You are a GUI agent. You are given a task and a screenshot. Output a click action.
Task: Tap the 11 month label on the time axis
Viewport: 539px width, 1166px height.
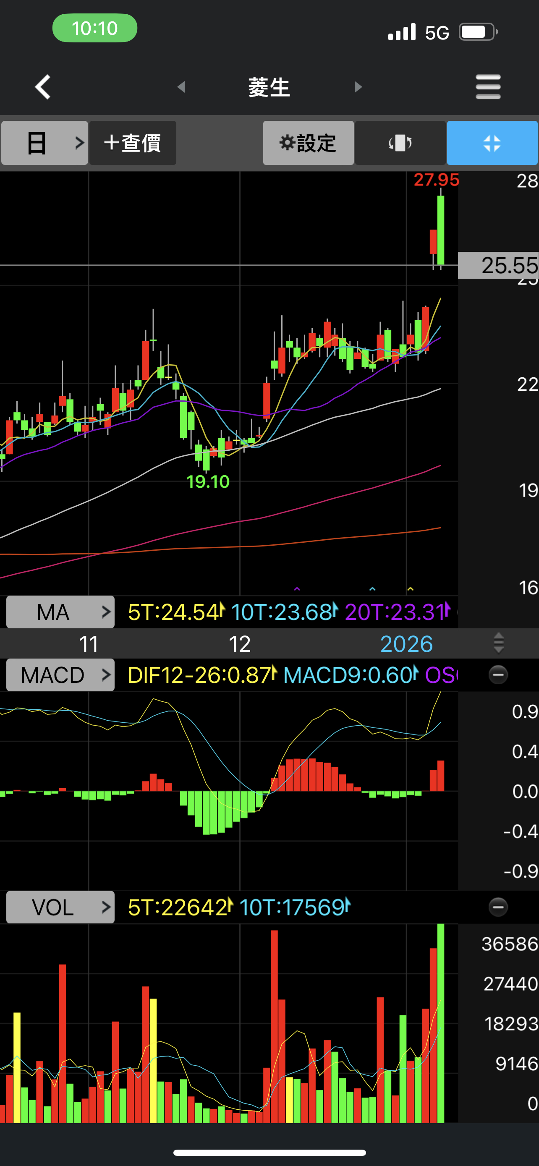[x=89, y=644]
